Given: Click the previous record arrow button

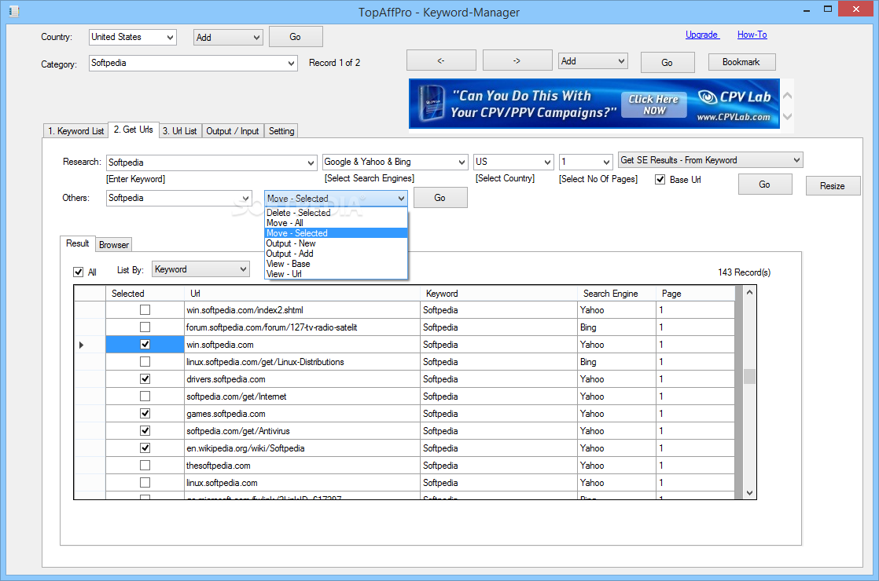Looking at the screenshot, I should (441, 60).
